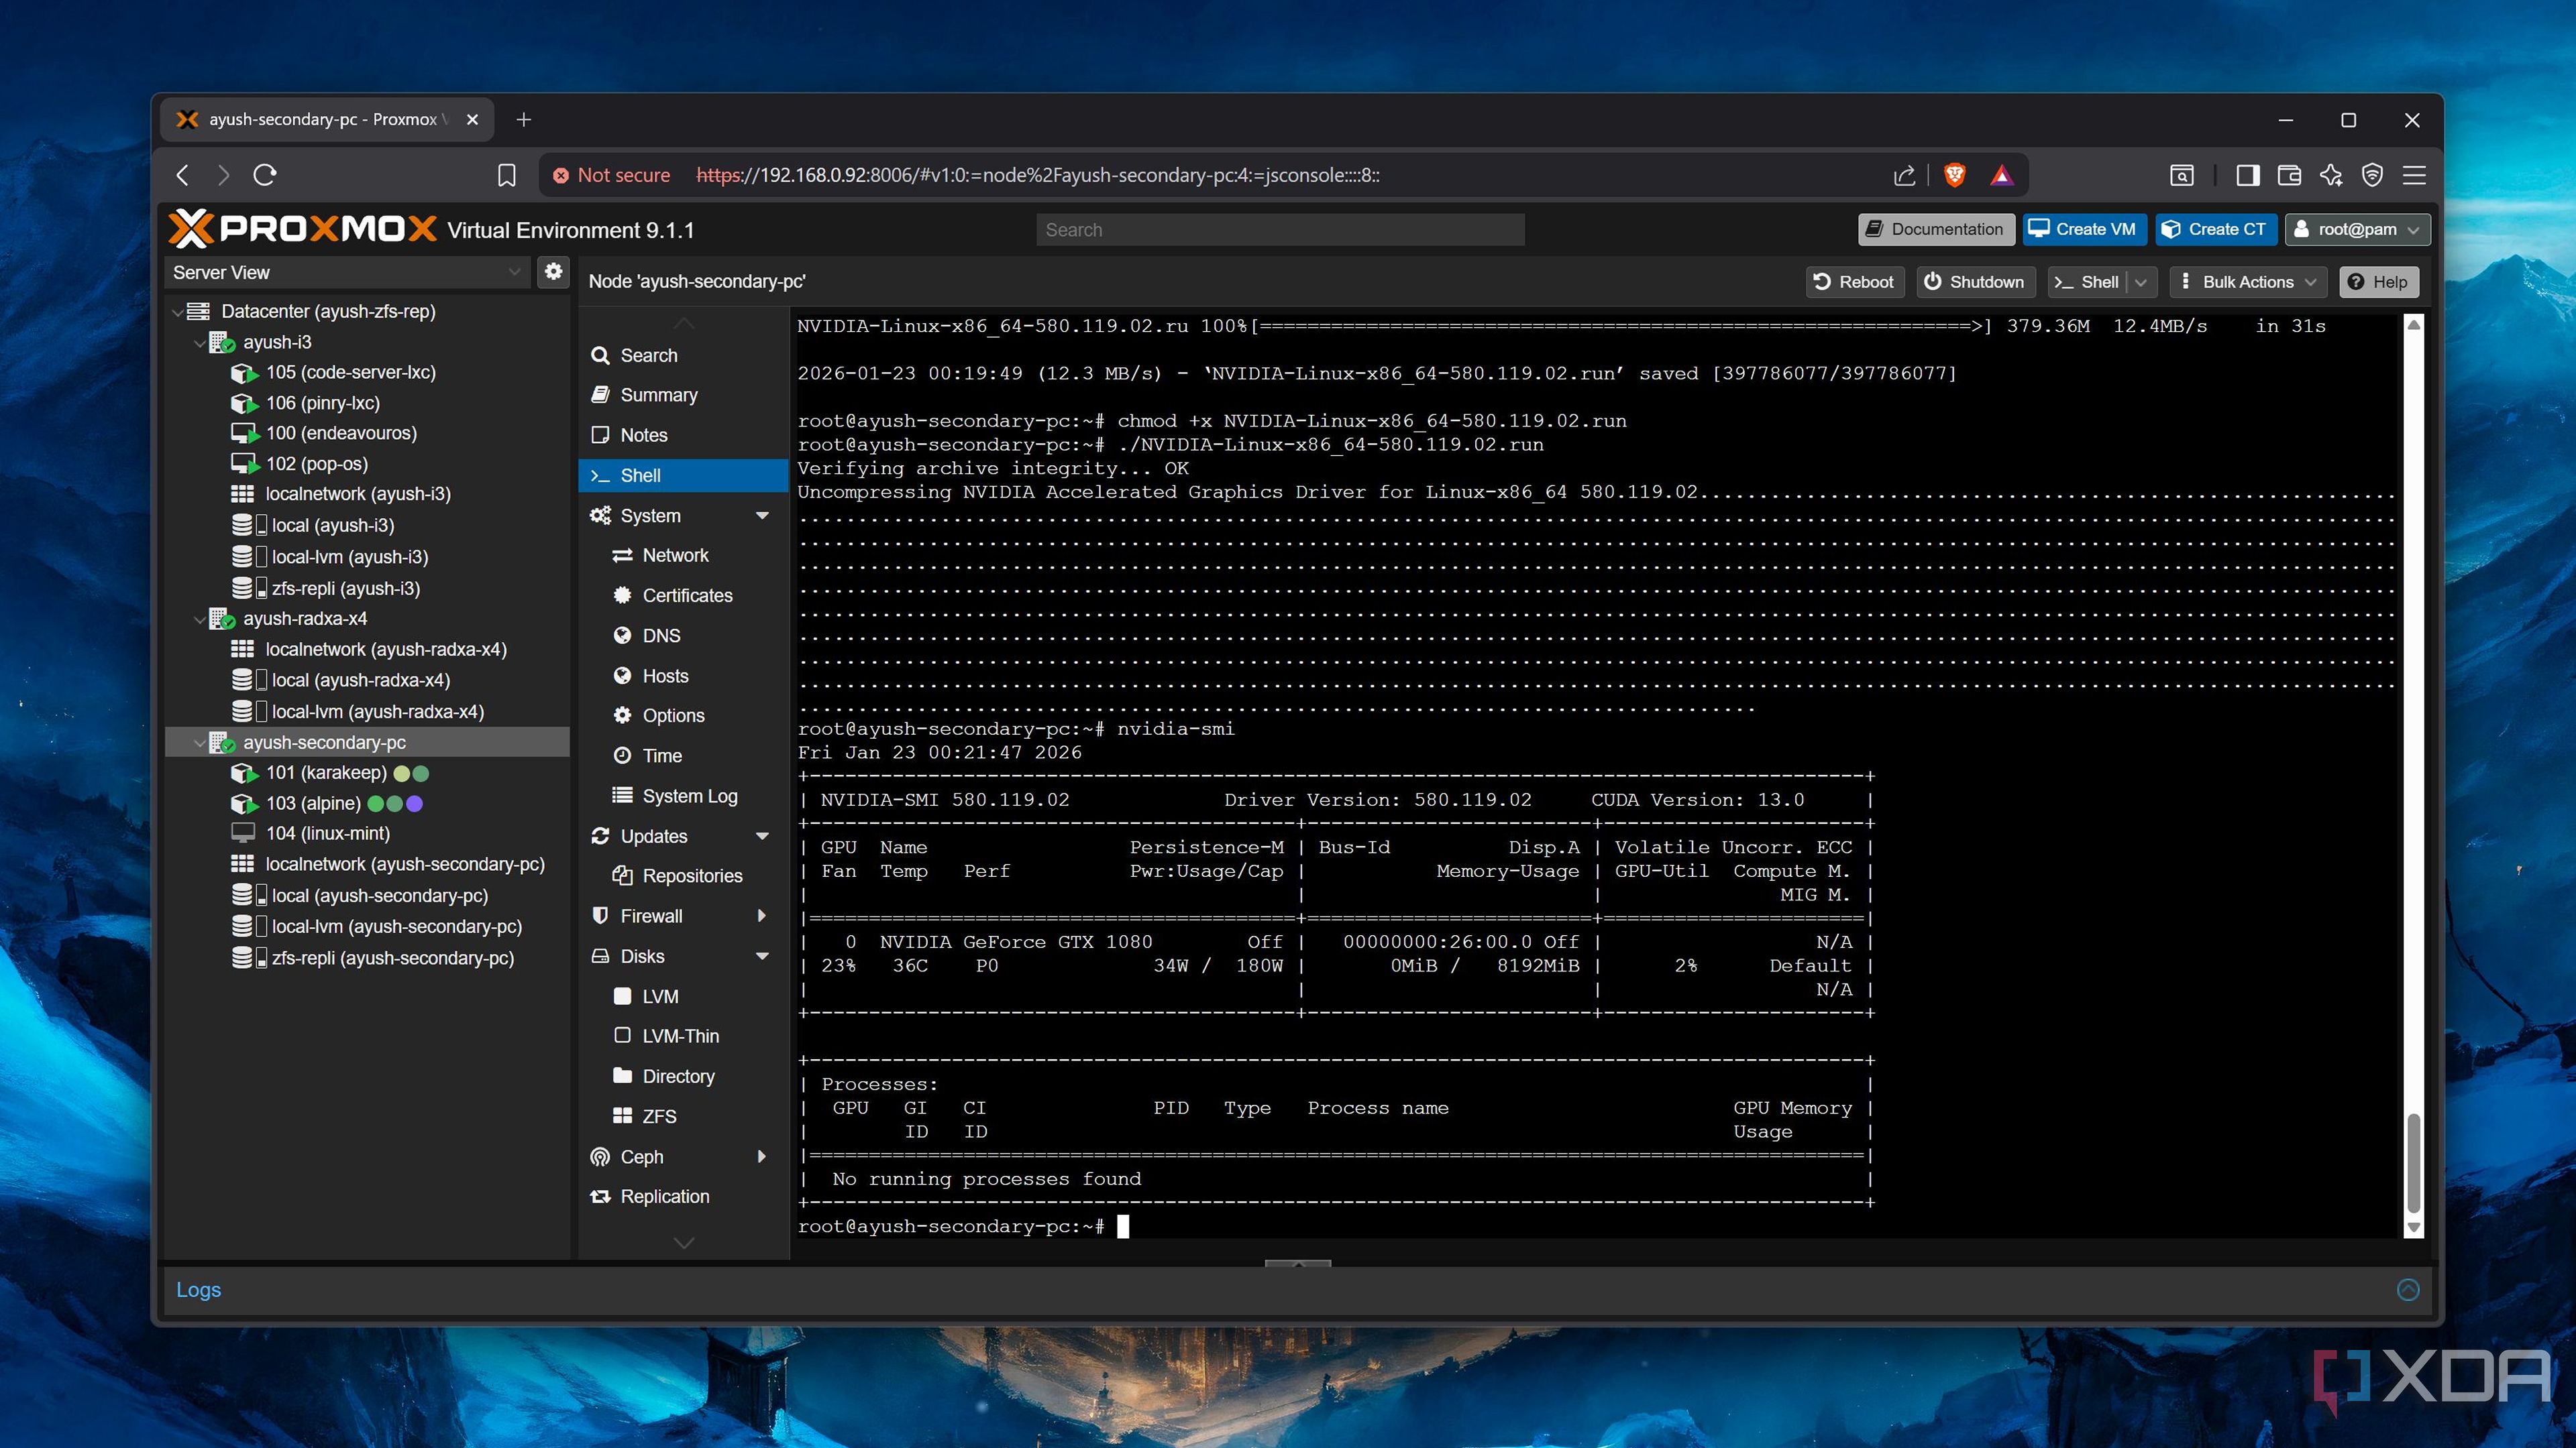Open the Search item in node menu
Viewport: 2576px width, 1448px height.
point(683,356)
